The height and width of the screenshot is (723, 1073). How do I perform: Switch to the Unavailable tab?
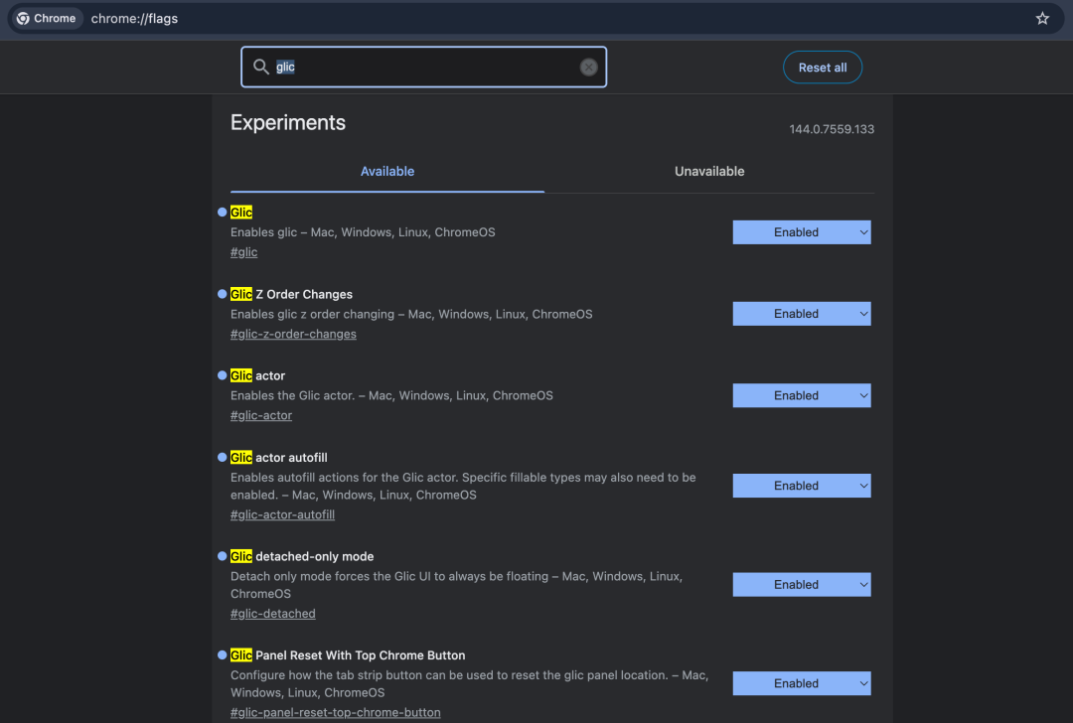[709, 172]
